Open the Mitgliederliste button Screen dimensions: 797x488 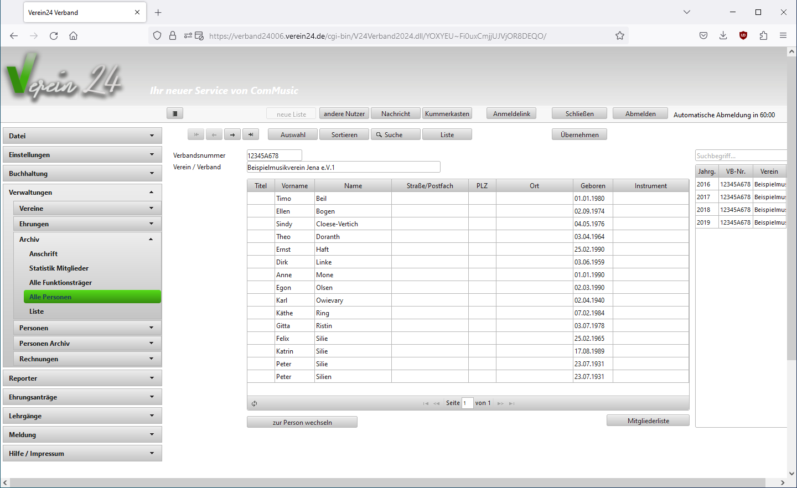click(x=648, y=420)
